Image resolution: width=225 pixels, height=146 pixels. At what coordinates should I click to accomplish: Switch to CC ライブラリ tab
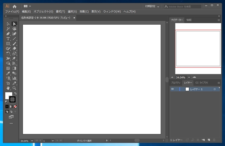coord(202,83)
